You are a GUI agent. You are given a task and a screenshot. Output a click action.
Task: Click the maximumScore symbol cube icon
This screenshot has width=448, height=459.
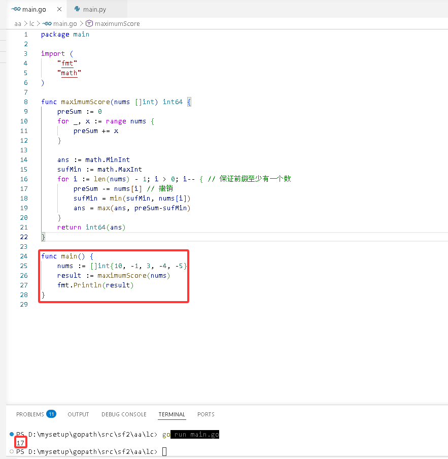point(89,23)
